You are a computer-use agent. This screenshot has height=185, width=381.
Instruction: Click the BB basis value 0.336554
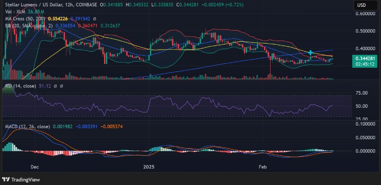(65, 25)
